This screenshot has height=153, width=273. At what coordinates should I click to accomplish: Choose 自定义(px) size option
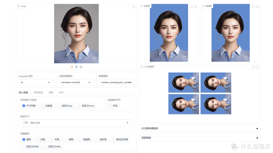point(59,106)
